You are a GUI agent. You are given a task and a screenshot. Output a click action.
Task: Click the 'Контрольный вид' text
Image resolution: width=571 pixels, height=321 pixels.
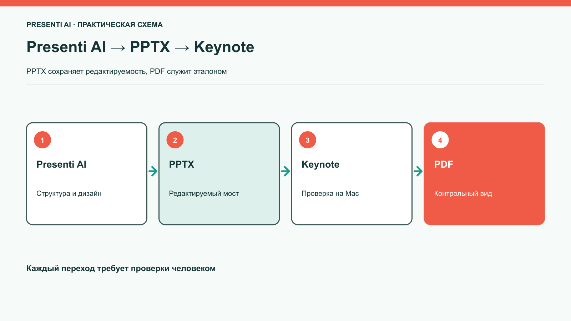pyautogui.click(x=463, y=193)
